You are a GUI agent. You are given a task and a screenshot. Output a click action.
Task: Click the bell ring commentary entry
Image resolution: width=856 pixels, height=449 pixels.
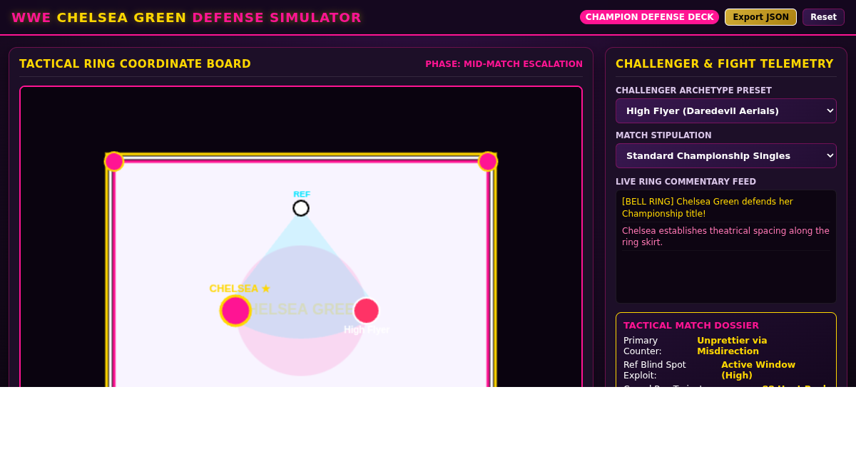click(726, 207)
